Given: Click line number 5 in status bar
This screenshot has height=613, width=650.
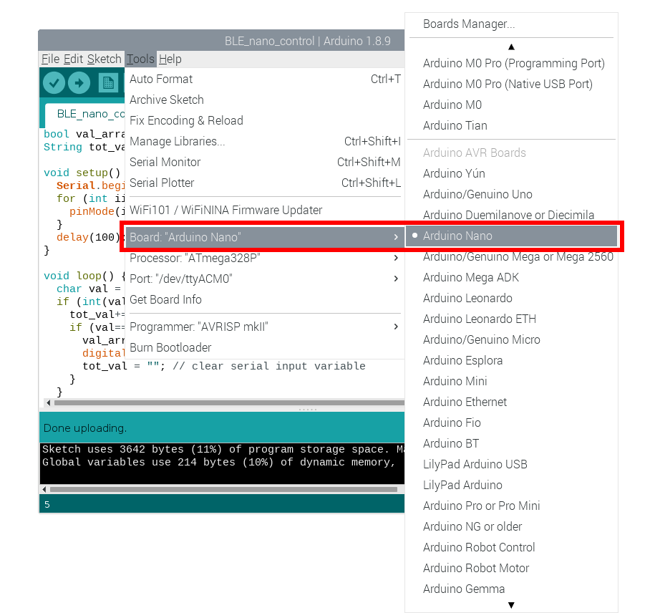Looking at the screenshot, I should point(47,505).
